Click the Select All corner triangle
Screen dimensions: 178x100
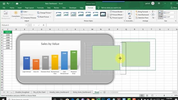coord(2,29)
